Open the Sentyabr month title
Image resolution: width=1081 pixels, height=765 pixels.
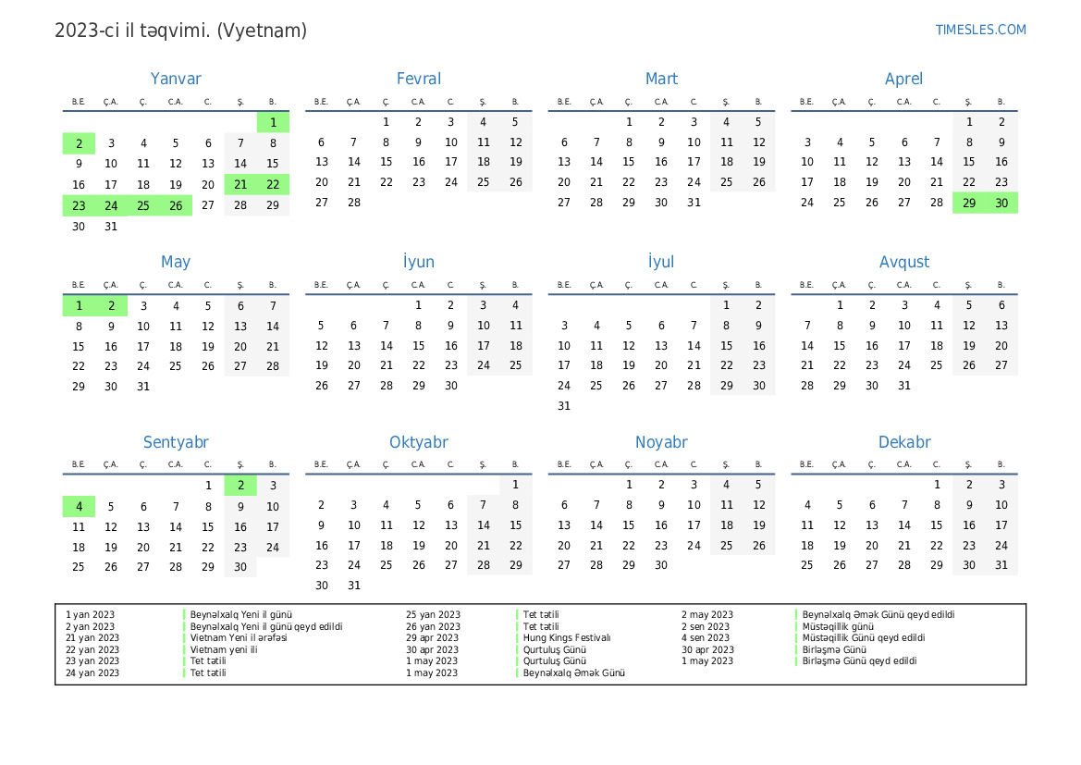tap(176, 443)
